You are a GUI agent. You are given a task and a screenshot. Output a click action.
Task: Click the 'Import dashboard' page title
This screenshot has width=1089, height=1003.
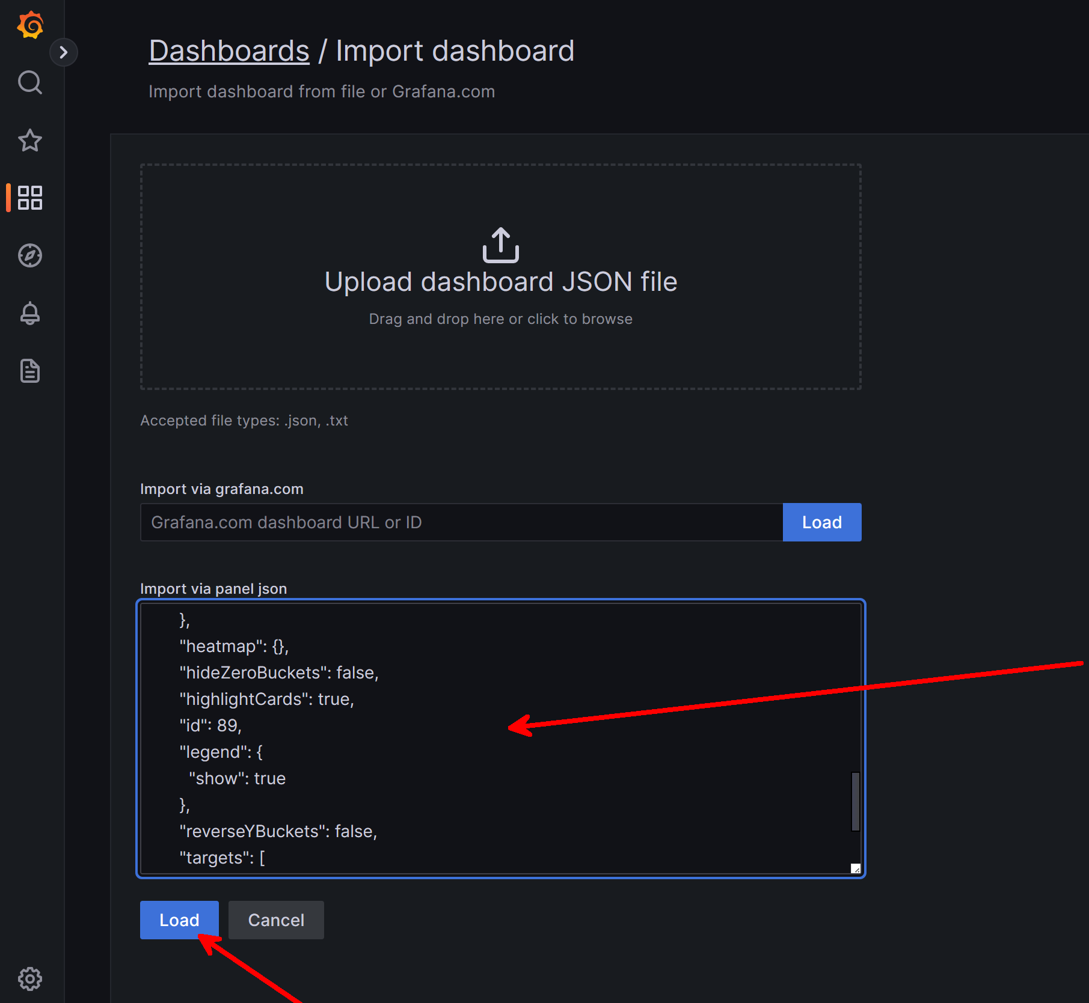point(455,51)
